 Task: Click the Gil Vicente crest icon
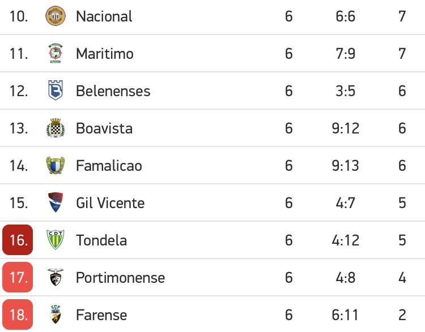(x=56, y=202)
